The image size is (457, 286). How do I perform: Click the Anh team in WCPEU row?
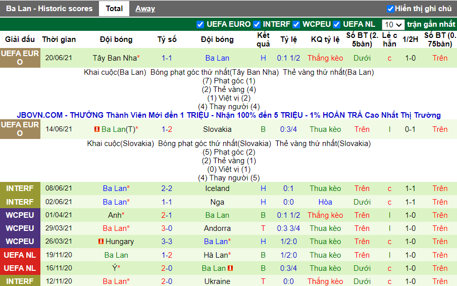115,215
